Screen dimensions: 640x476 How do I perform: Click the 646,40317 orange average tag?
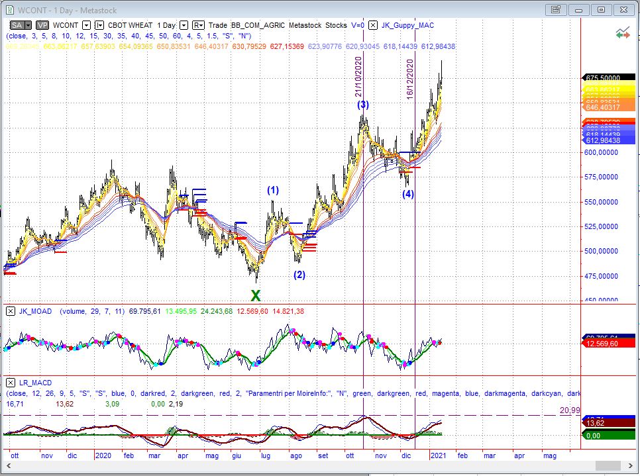click(x=608, y=107)
